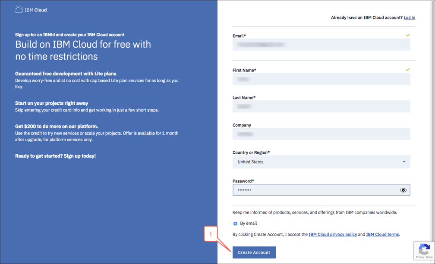Click the 'By email' label text
This screenshot has width=435, height=264.
click(249, 224)
